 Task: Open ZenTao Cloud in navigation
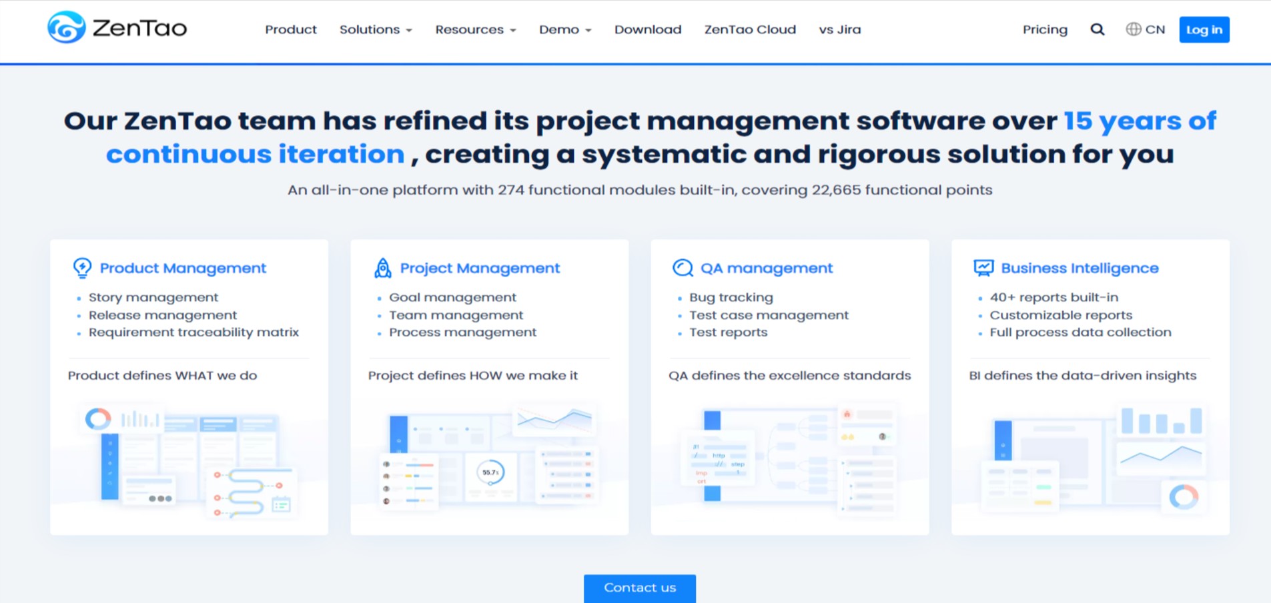(x=750, y=29)
